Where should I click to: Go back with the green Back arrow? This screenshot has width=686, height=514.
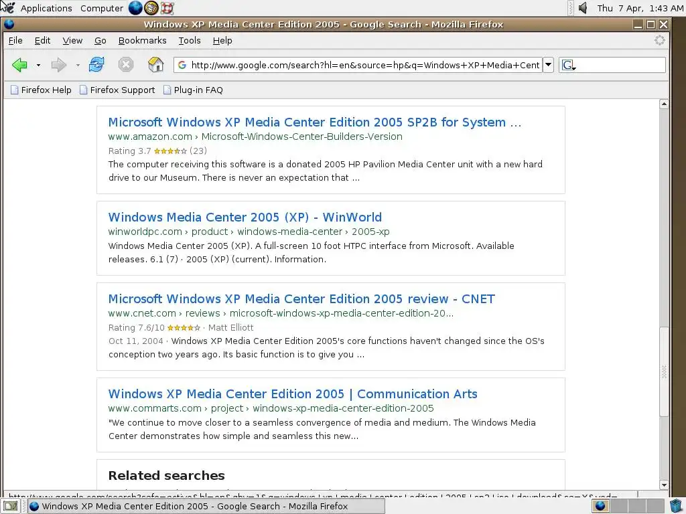point(19,65)
